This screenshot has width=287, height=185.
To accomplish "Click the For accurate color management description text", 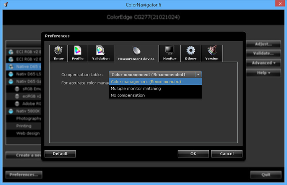I will (85, 83).
